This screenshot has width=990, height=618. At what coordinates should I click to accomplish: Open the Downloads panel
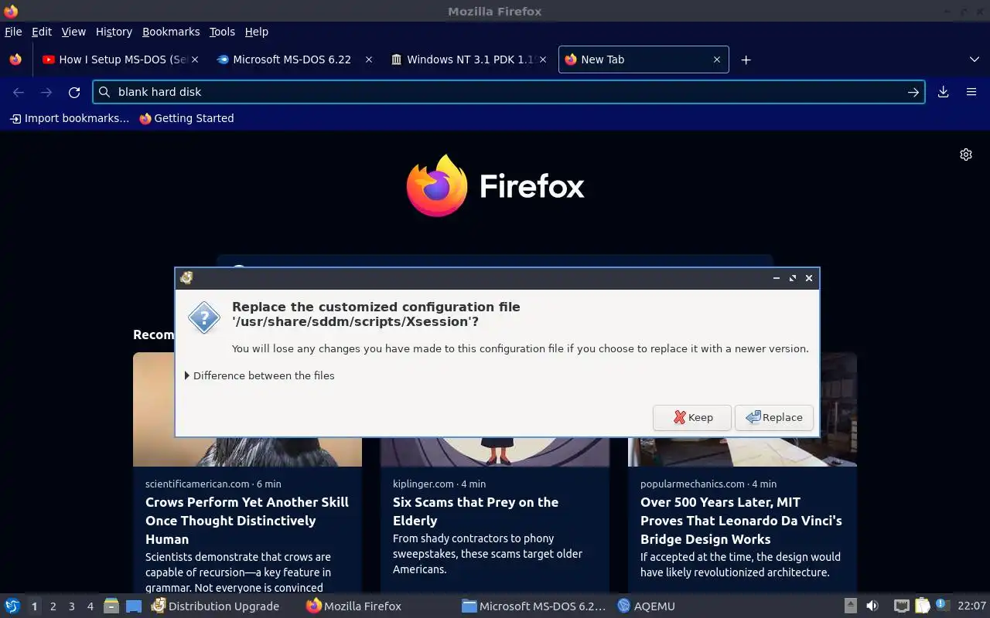click(x=944, y=92)
